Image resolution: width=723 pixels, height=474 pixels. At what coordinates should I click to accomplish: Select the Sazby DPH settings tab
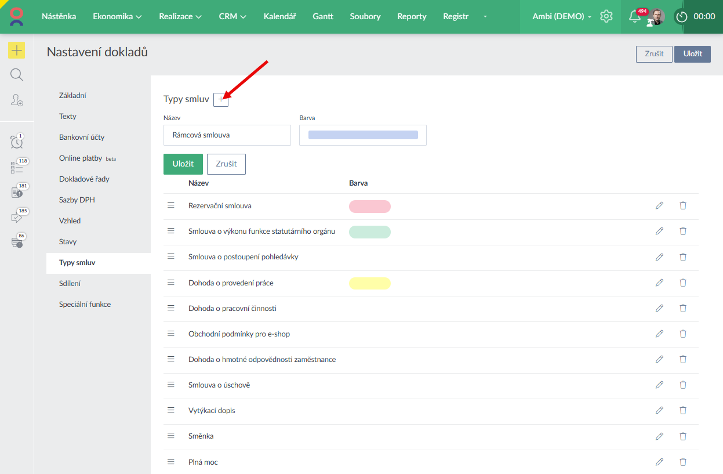[x=77, y=200]
